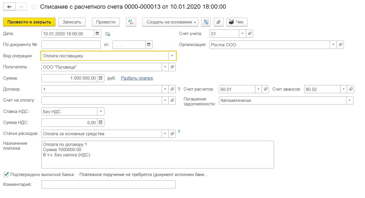
Task: Open the Договор 1 card
Action: click(x=172, y=89)
